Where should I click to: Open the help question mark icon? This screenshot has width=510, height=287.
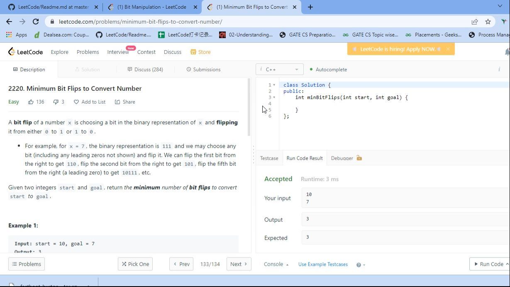coord(359,265)
